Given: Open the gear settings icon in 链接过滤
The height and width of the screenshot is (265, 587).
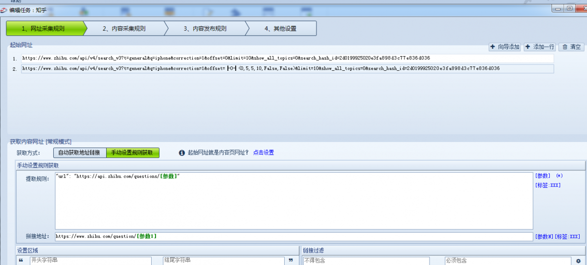Looking at the screenshot, I should [x=578, y=261].
